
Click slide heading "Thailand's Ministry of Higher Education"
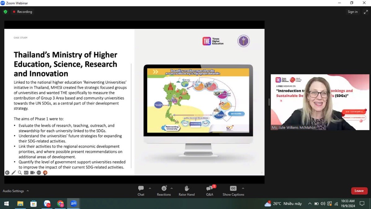pyautogui.click(x=65, y=64)
